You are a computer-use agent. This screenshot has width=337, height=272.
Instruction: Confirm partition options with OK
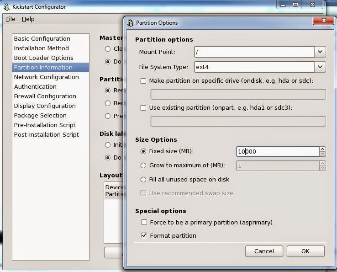click(305, 251)
